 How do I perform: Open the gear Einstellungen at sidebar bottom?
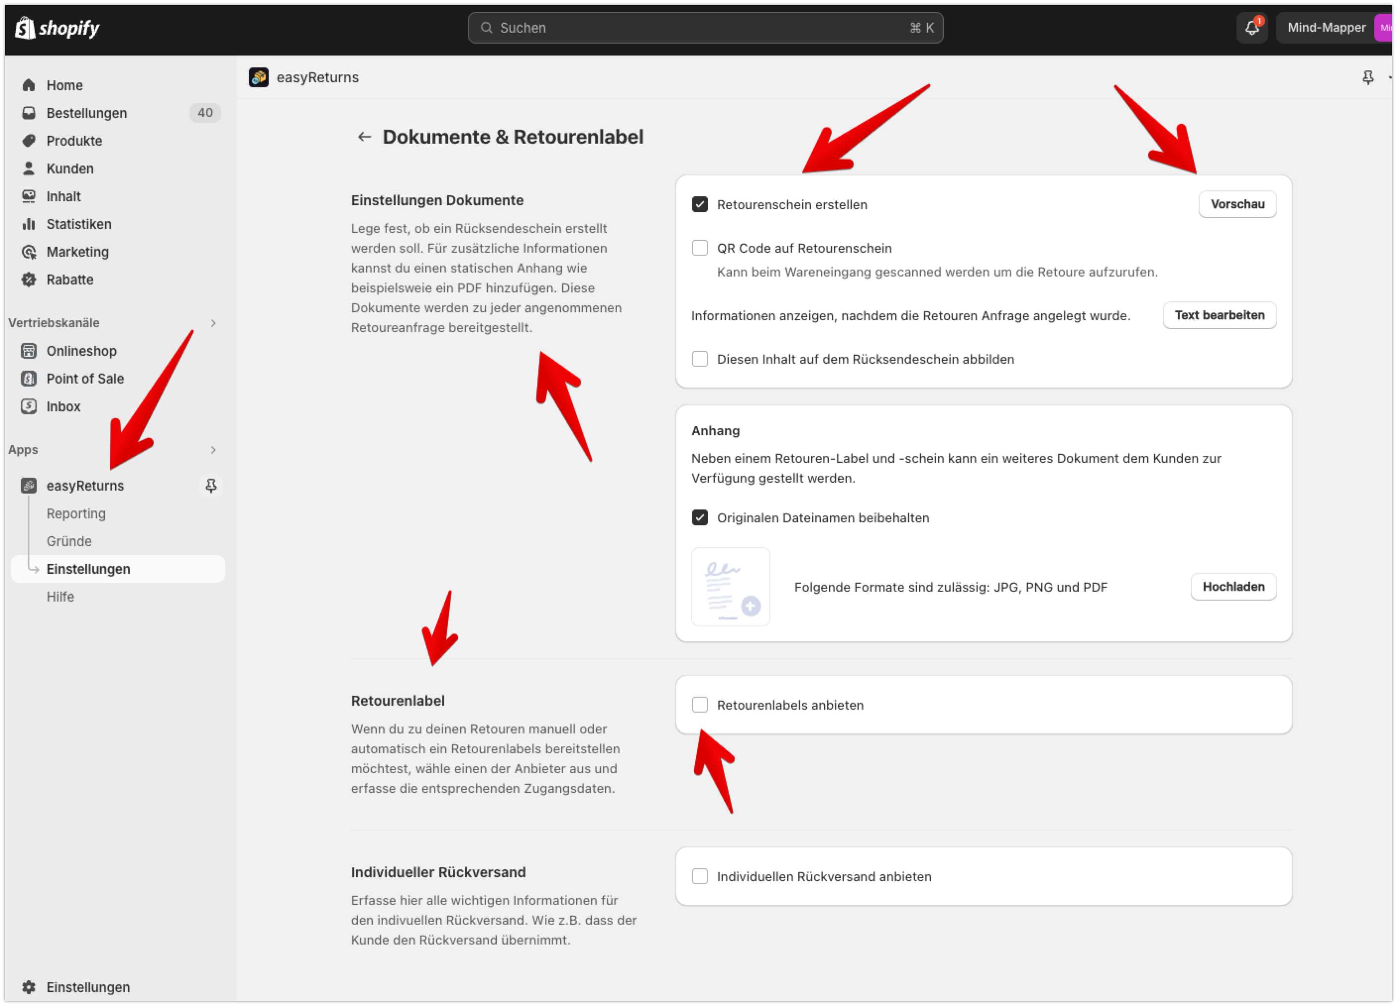click(87, 987)
